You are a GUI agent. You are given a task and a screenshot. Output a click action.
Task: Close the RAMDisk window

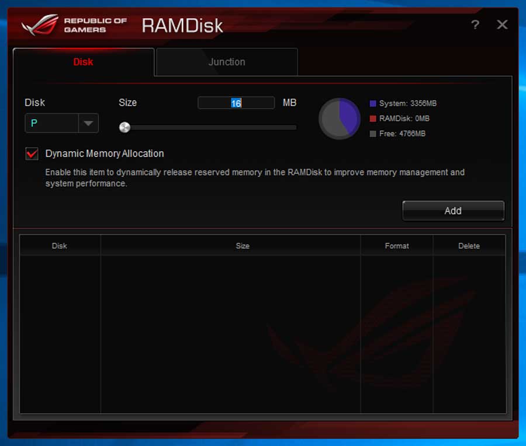click(x=502, y=24)
